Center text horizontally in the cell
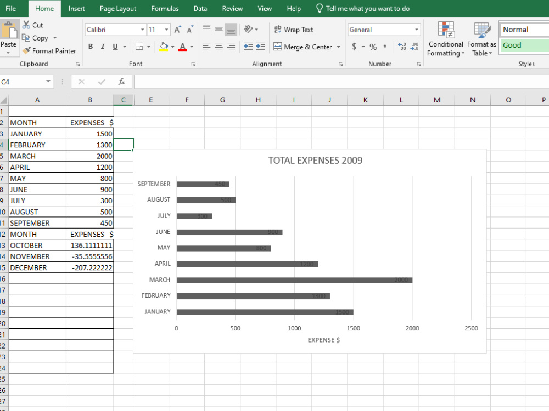This screenshot has height=411, width=549. tap(219, 47)
